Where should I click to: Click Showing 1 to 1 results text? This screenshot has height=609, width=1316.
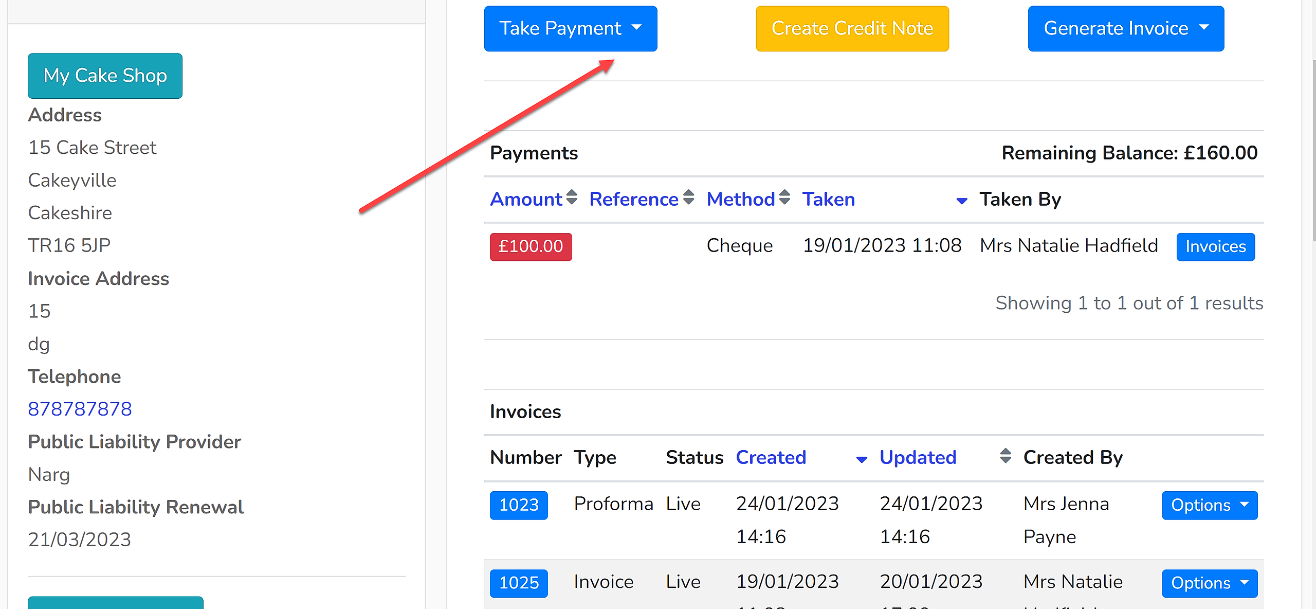(x=1129, y=303)
